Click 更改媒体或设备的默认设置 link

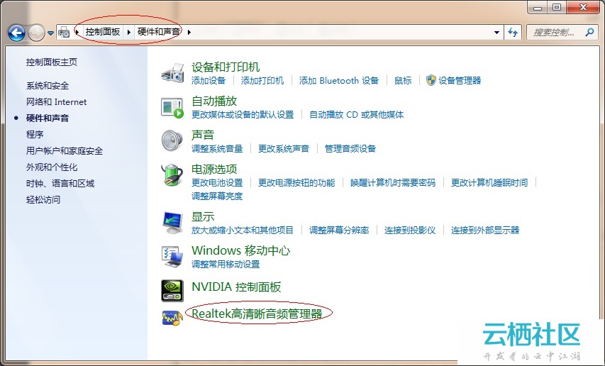(243, 114)
